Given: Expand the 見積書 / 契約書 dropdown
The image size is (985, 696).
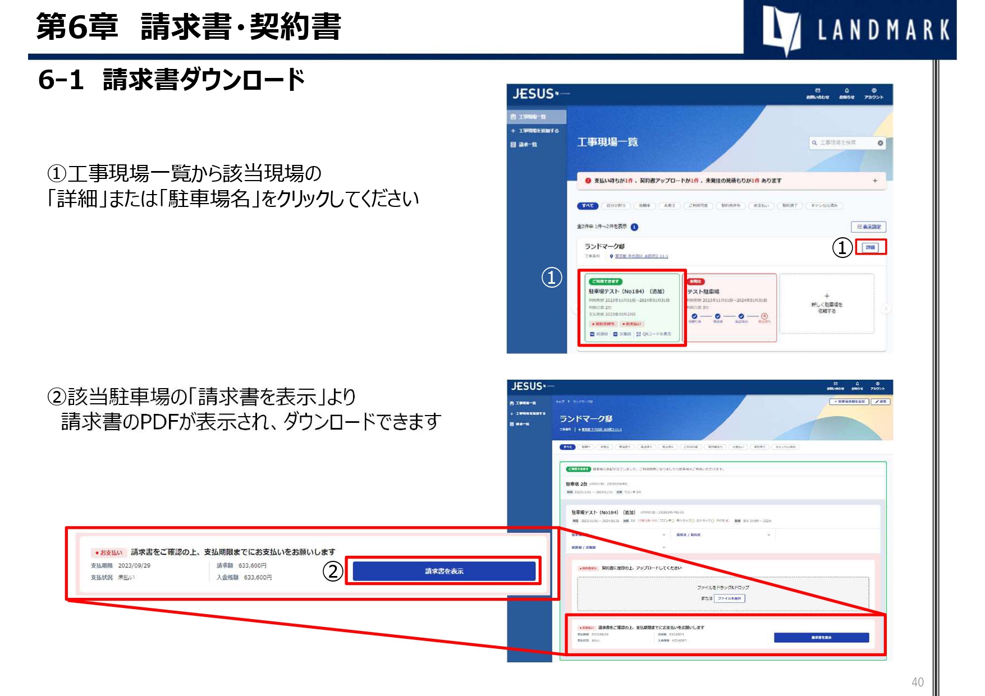Looking at the screenshot, I should pyautogui.click(x=724, y=535).
